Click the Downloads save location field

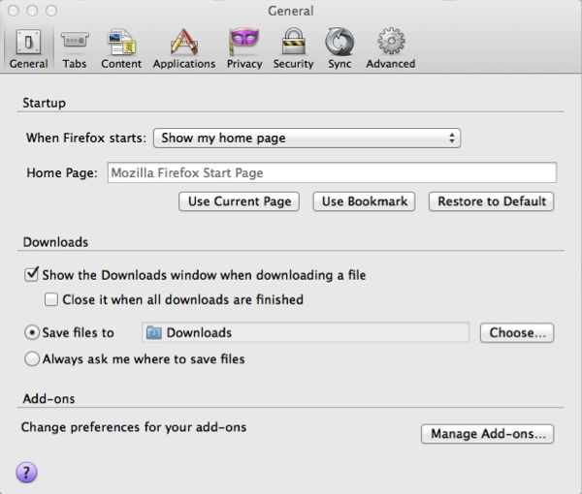(x=306, y=332)
